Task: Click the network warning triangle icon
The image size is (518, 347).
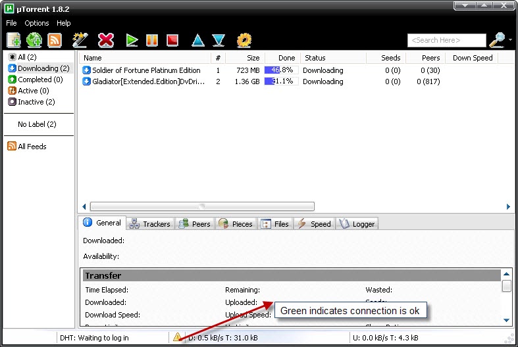Action: coord(177,336)
